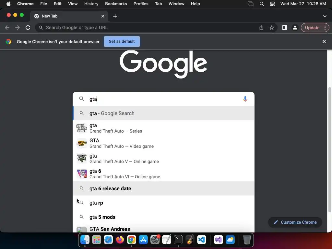
Task: Open the Bookmarks menu
Action: tap(116, 4)
